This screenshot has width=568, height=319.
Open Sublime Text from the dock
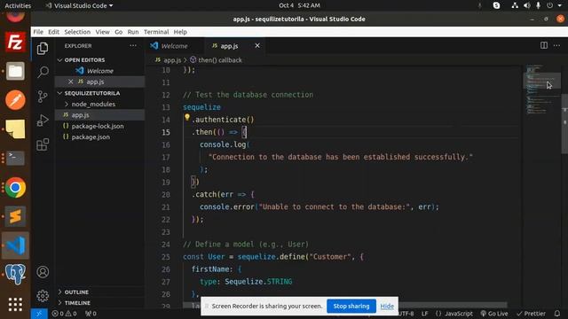tap(15, 216)
